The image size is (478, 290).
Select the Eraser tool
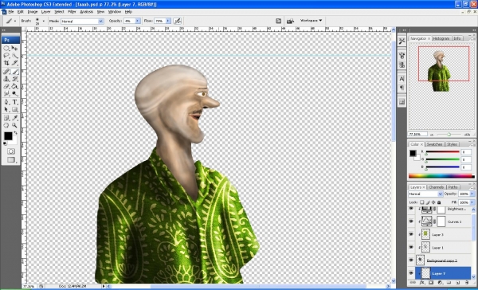(6, 86)
